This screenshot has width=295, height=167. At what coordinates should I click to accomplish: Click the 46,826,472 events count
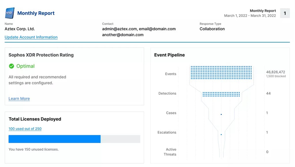pyautogui.click(x=275, y=72)
